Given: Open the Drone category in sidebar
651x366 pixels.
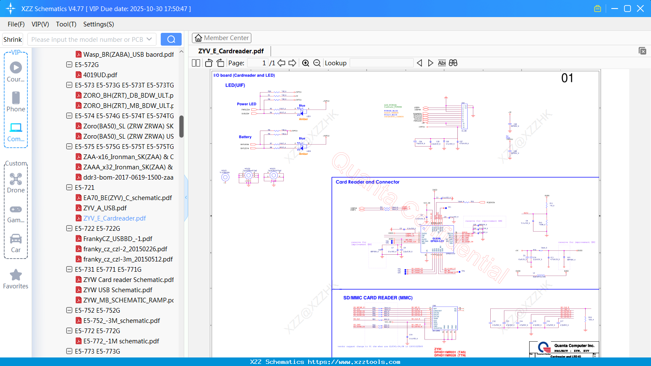Looking at the screenshot, I should coord(16,183).
